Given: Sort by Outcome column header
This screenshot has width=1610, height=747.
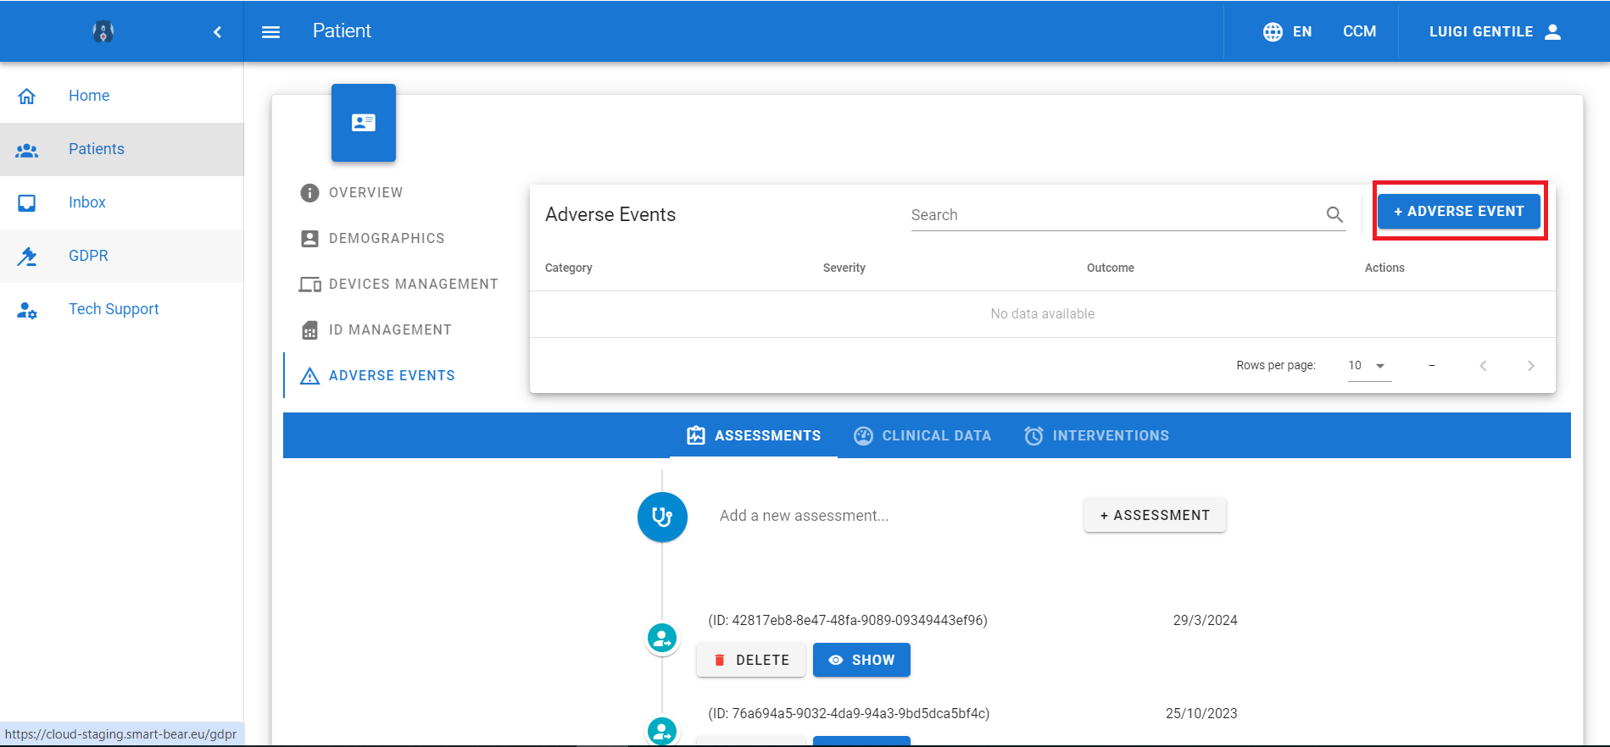Looking at the screenshot, I should point(1111,268).
